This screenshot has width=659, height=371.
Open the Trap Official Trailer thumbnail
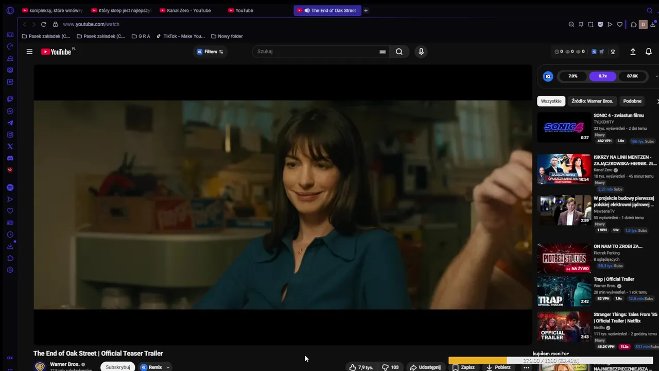(564, 291)
